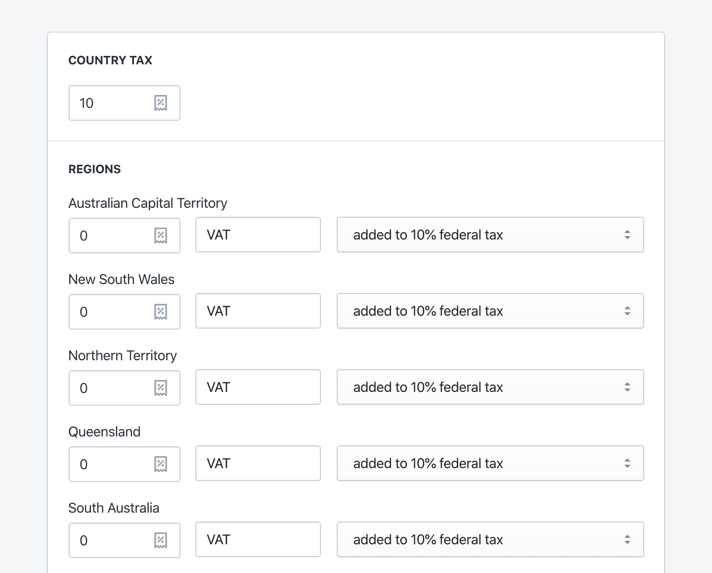Open the federal tax behavior dropdown for Australian Capital Territory
This screenshot has width=712, height=573.
pyautogui.click(x=490, y=235)
